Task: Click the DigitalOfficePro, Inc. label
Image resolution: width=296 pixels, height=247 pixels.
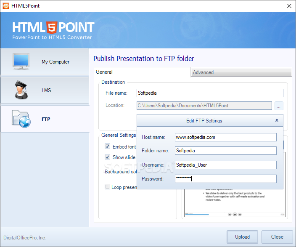Action: pos(24,238)
